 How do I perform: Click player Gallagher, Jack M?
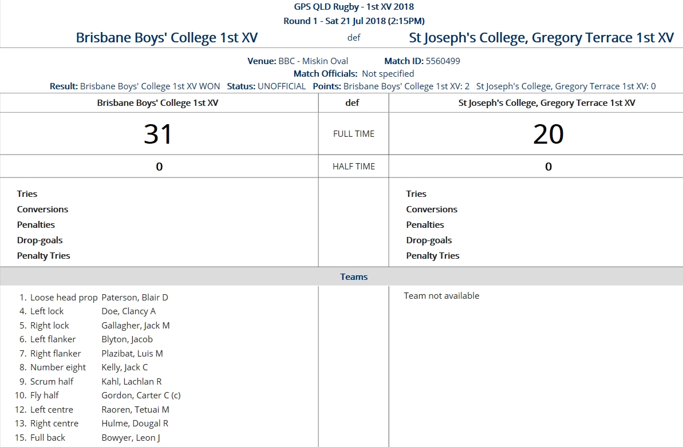coord(135,326)
